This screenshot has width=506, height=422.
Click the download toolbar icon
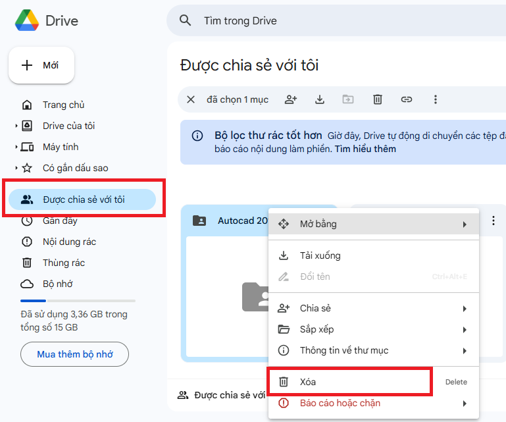click(x=320, y=99)
